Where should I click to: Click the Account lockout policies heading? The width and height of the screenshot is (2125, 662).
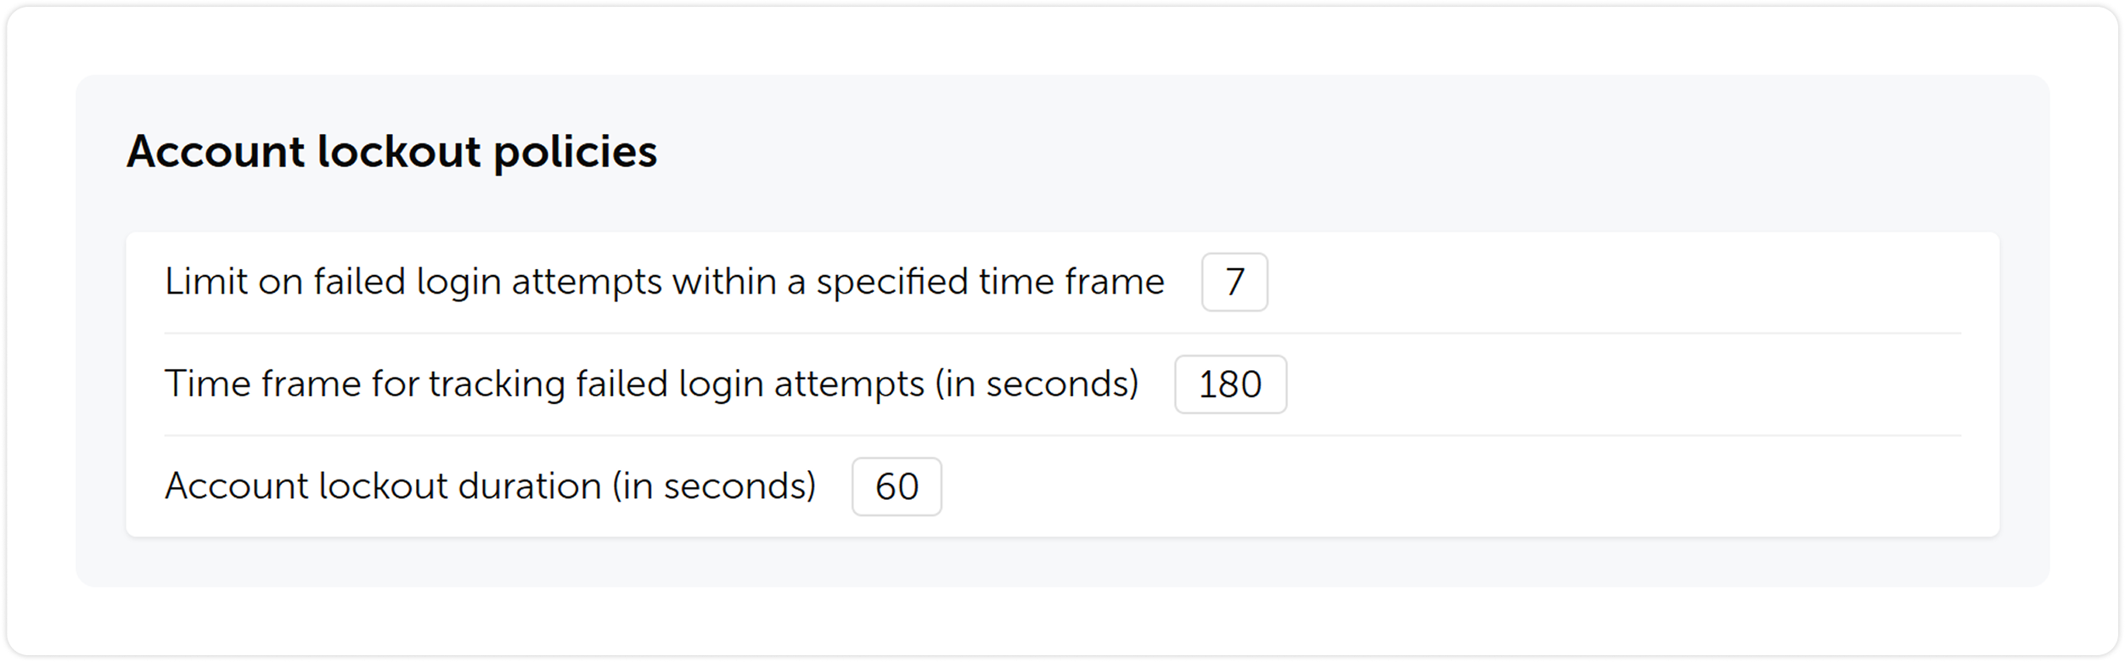point(392,151)
